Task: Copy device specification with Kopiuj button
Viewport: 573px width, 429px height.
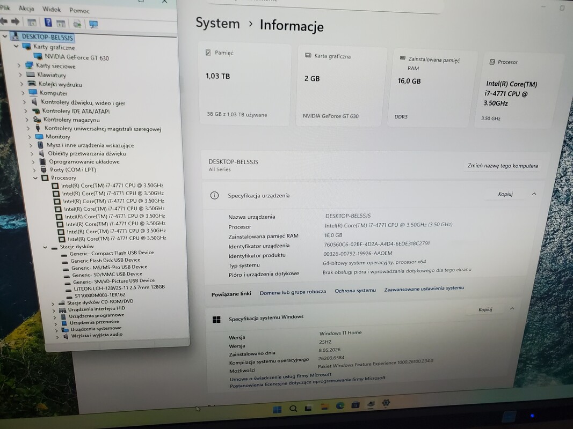Action: point(505,194)
